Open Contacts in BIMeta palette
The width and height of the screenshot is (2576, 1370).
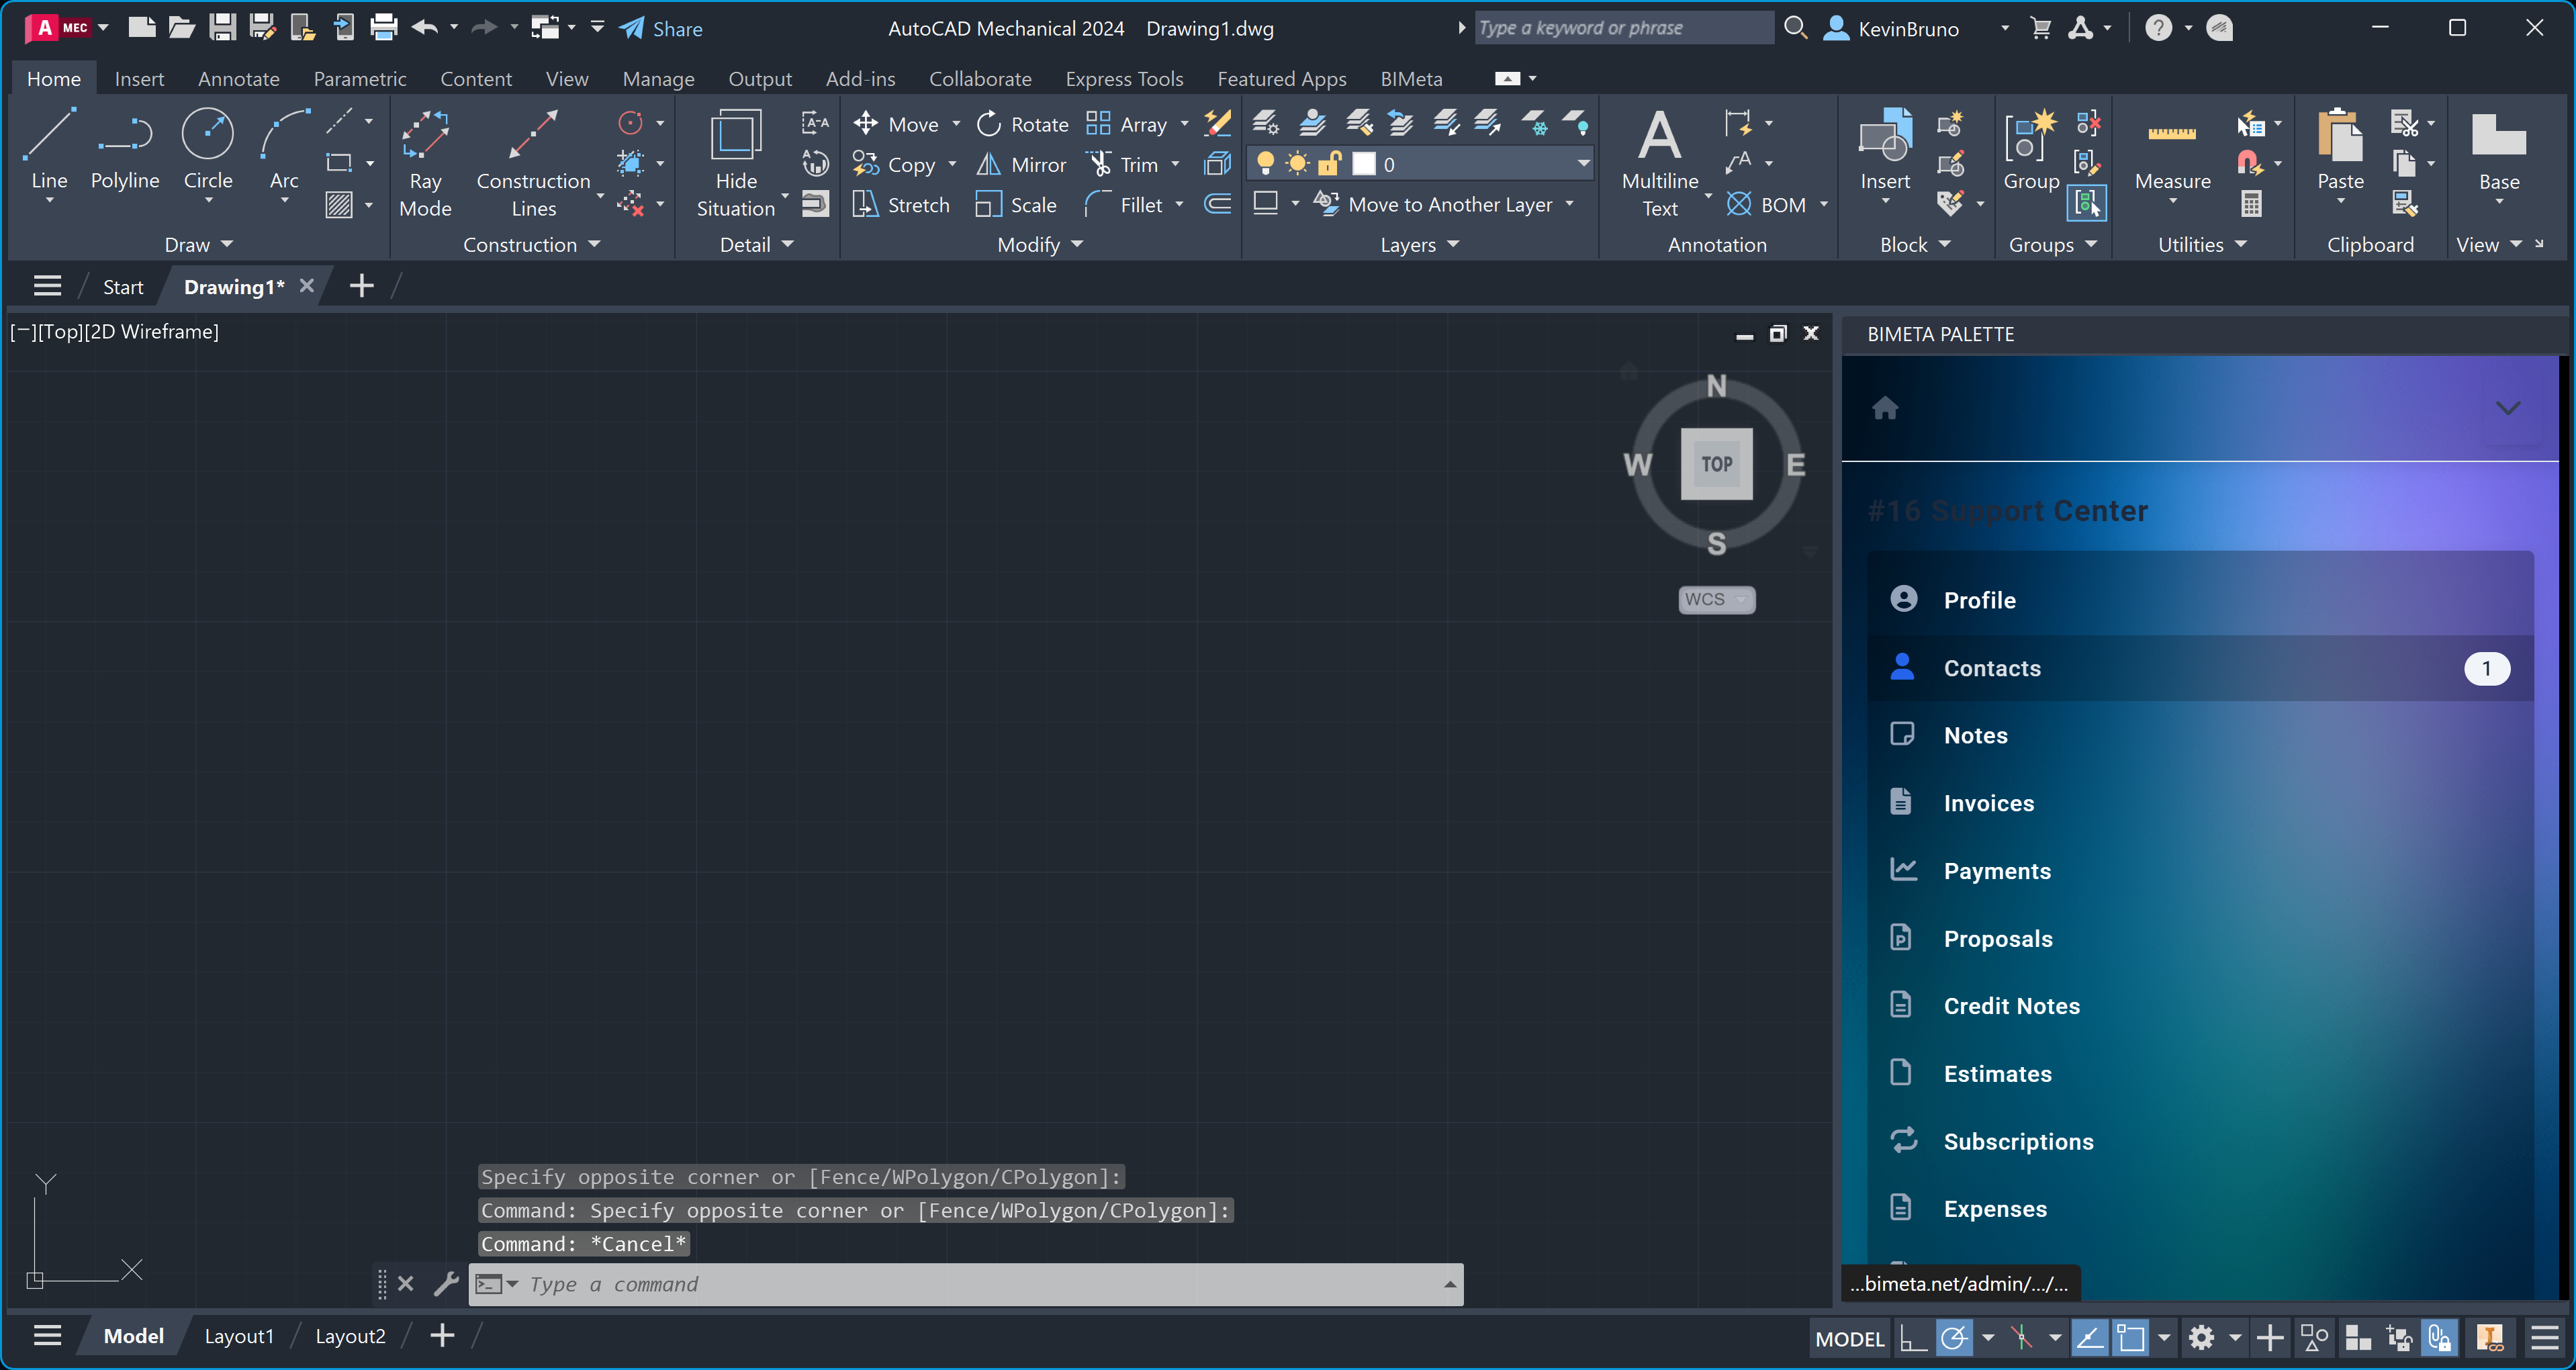(2200, 668)
